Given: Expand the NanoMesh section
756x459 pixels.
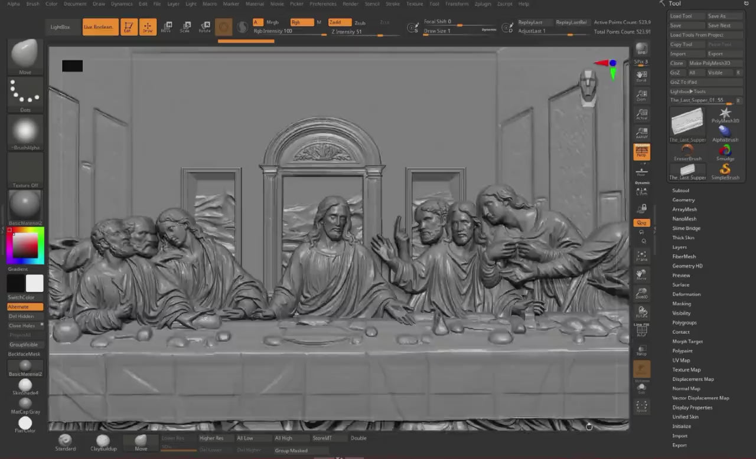Looking at the screenshot, I should tap(685, 219).
